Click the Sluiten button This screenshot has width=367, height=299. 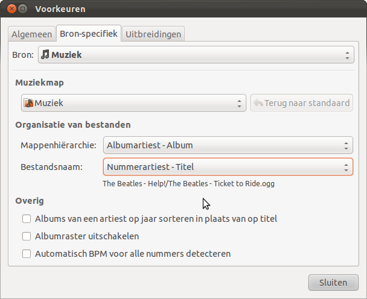(333, 282)
